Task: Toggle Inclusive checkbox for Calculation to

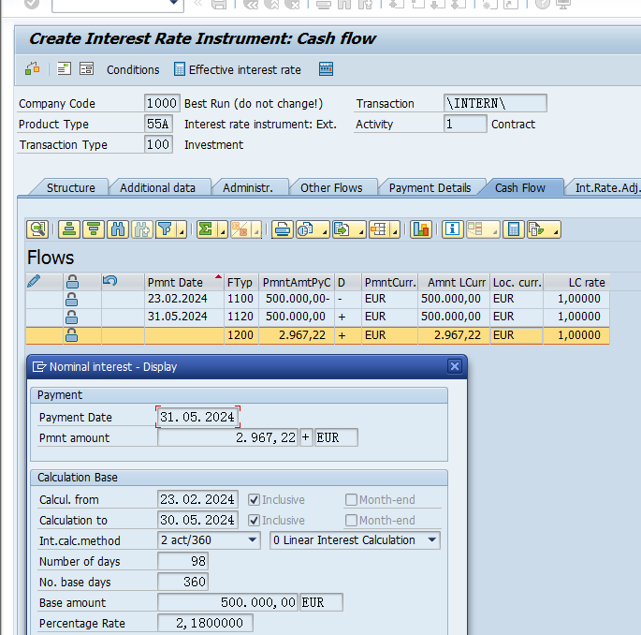Action: coord(254,521)
